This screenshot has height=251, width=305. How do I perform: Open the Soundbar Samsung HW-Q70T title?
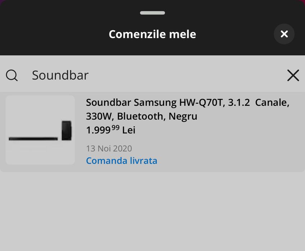(x=156, y=103)
